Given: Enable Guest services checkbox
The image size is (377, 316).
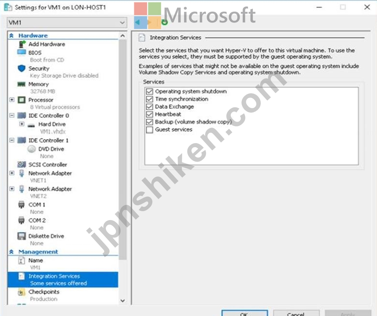Looking at the screenshot, I should pos(149,130).
